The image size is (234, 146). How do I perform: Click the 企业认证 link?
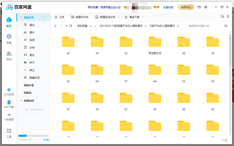click(168, 7)
